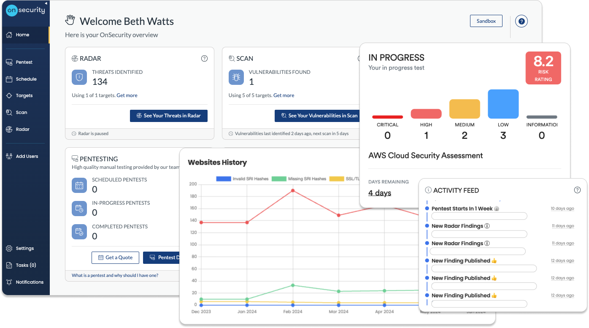Viewport: 589px width, 328px height.
Task: Click the Threats Identified shield icon
Action: [79, 77]
